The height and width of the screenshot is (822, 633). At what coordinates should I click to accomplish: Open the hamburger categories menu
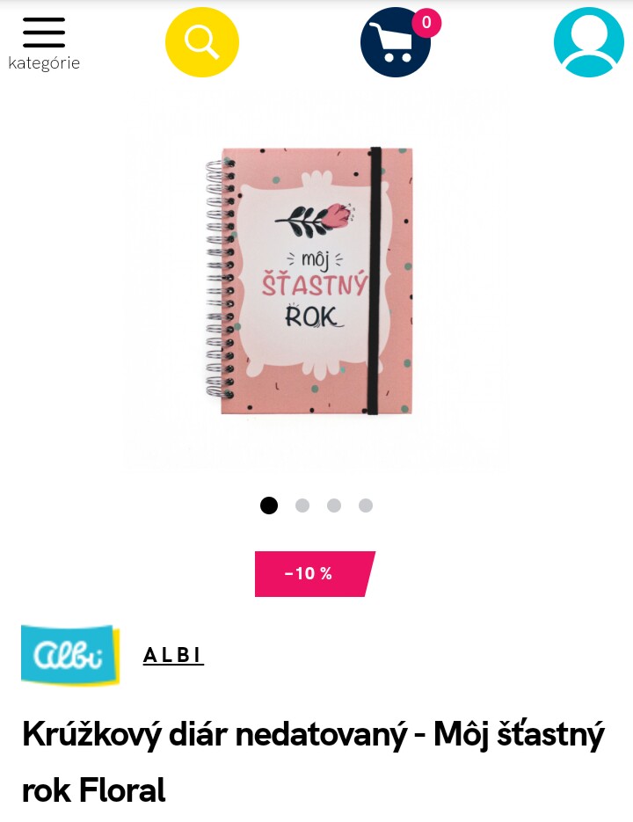click(44, 33)
